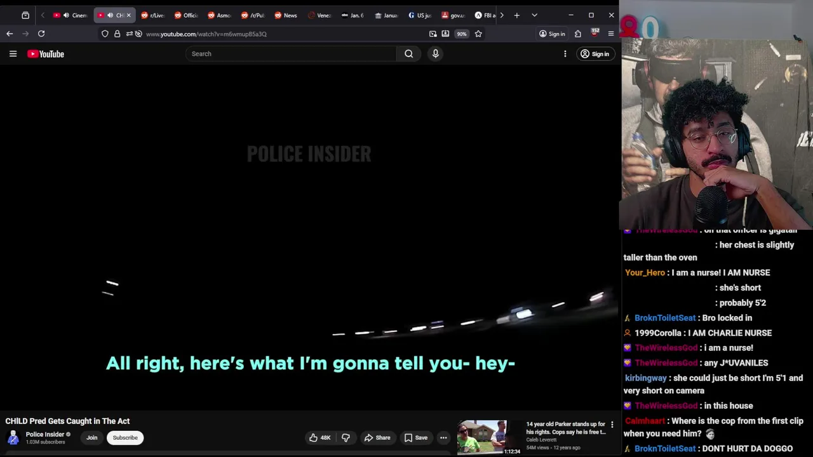The image size is (813, 457).
Task: Open YouTube settings three-dot menu
Action: 565,54
